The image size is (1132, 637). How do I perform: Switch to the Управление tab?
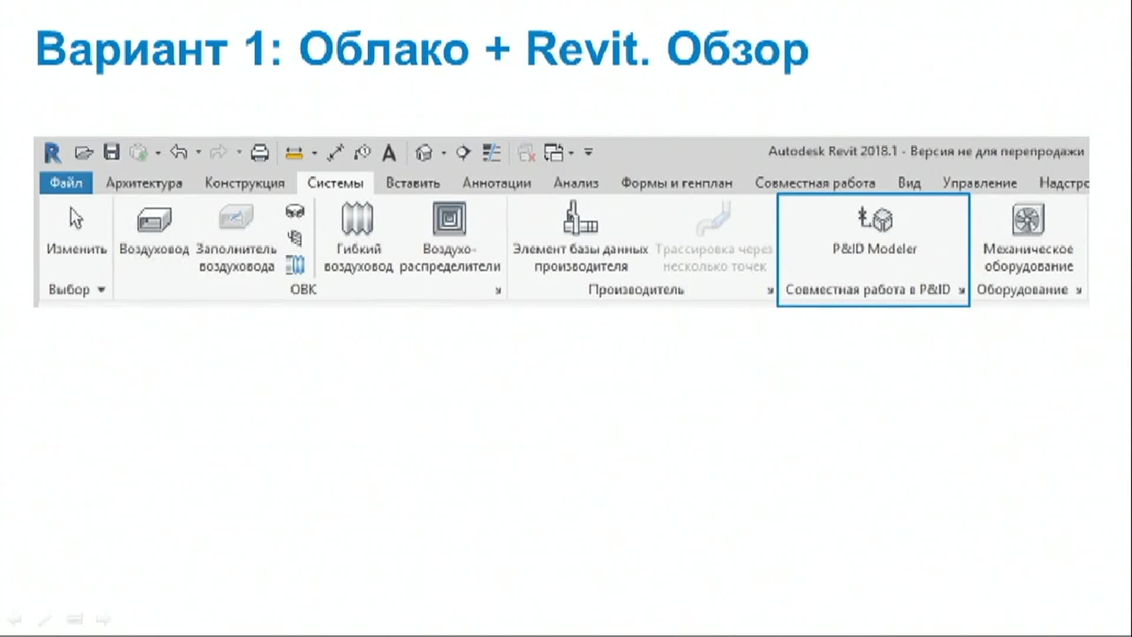point(979,183)
